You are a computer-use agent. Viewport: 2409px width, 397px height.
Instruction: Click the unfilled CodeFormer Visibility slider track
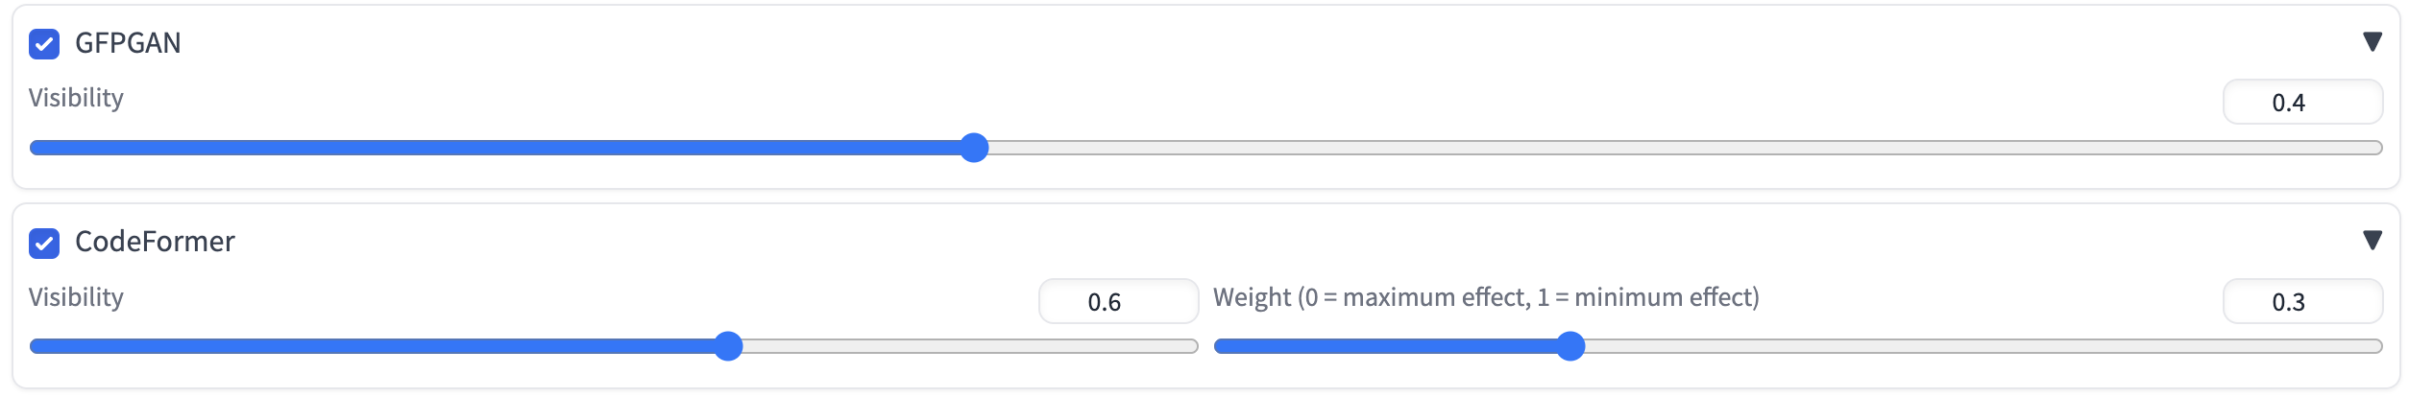pyautogui.click(x=961, y=346)
